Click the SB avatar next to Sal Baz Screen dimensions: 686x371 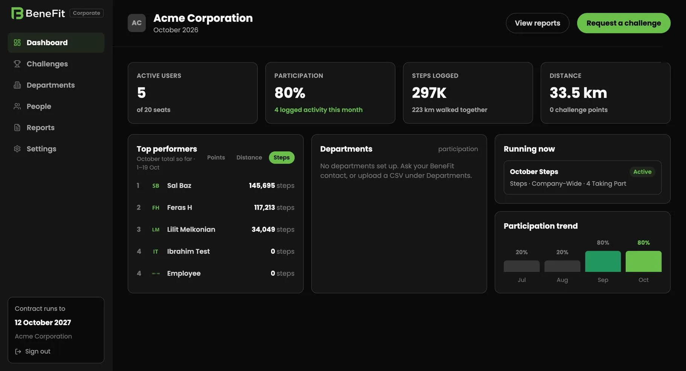tap(156, 186)
